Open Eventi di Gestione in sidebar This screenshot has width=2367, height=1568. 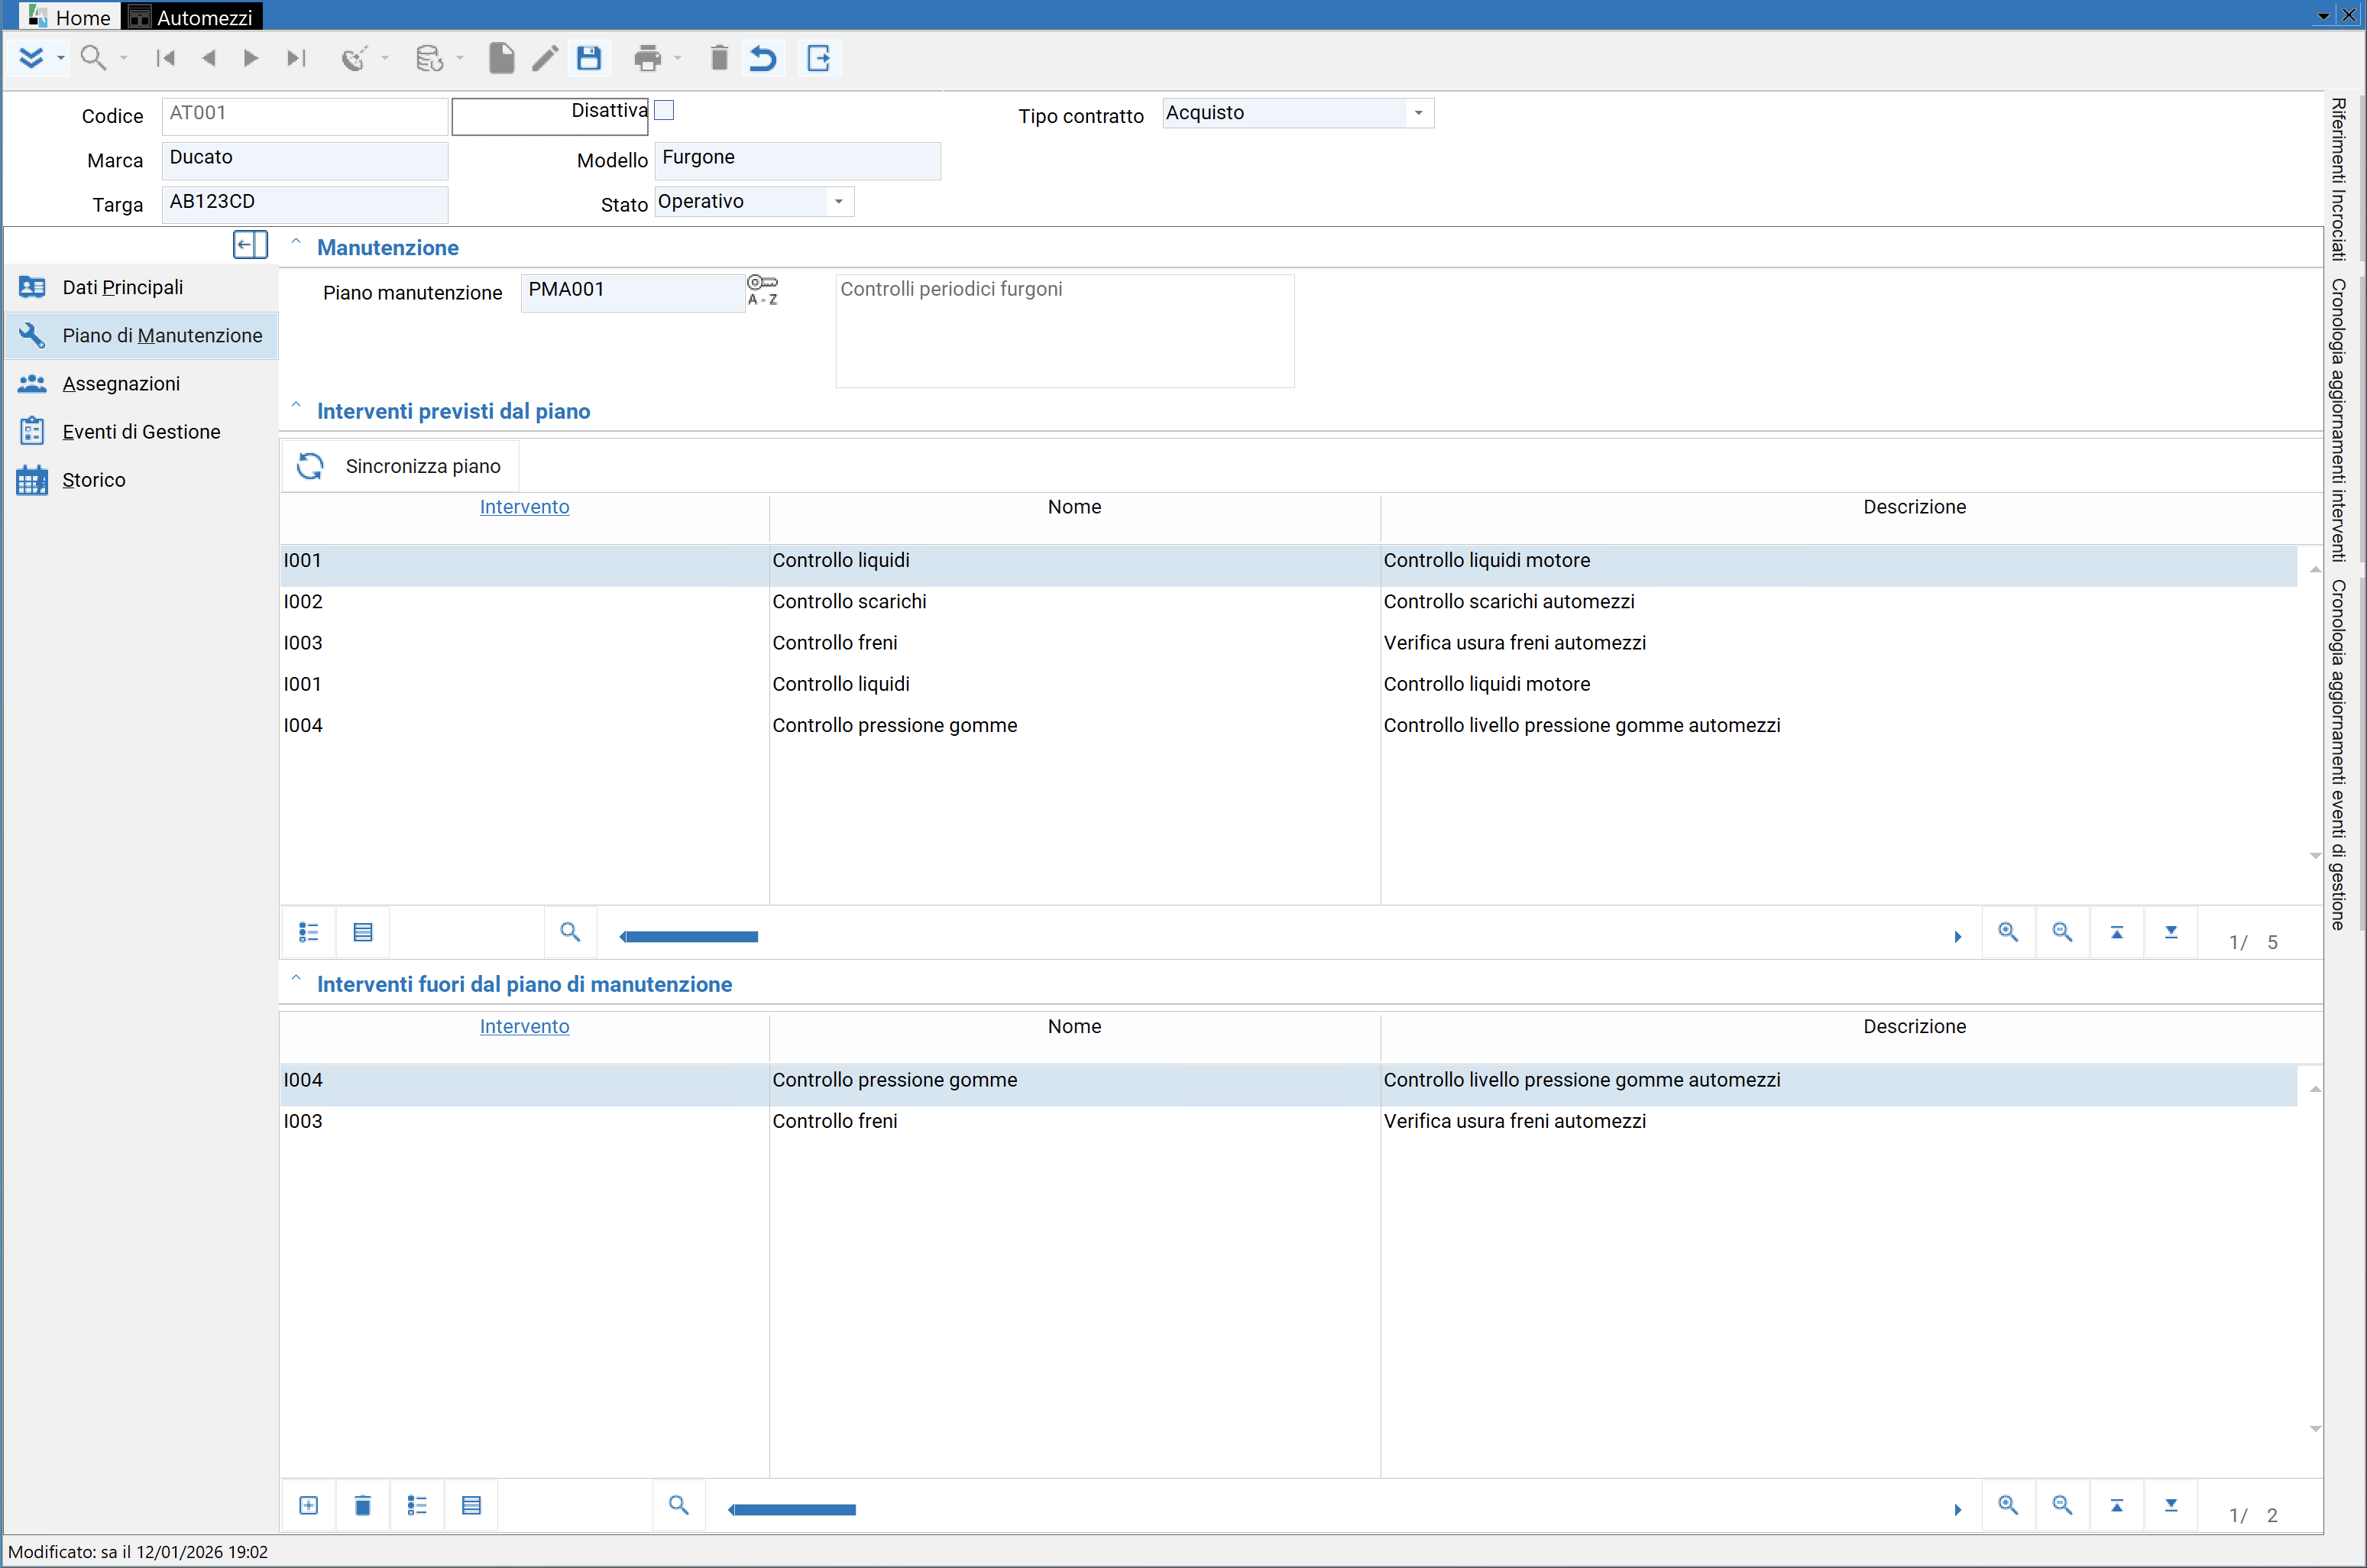click(x=142, y=431)
